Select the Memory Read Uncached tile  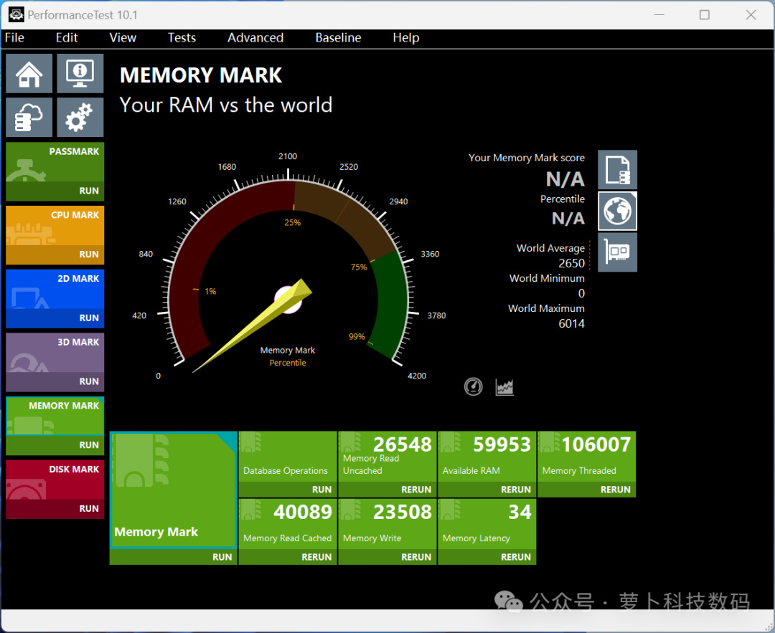coord(387,457)
